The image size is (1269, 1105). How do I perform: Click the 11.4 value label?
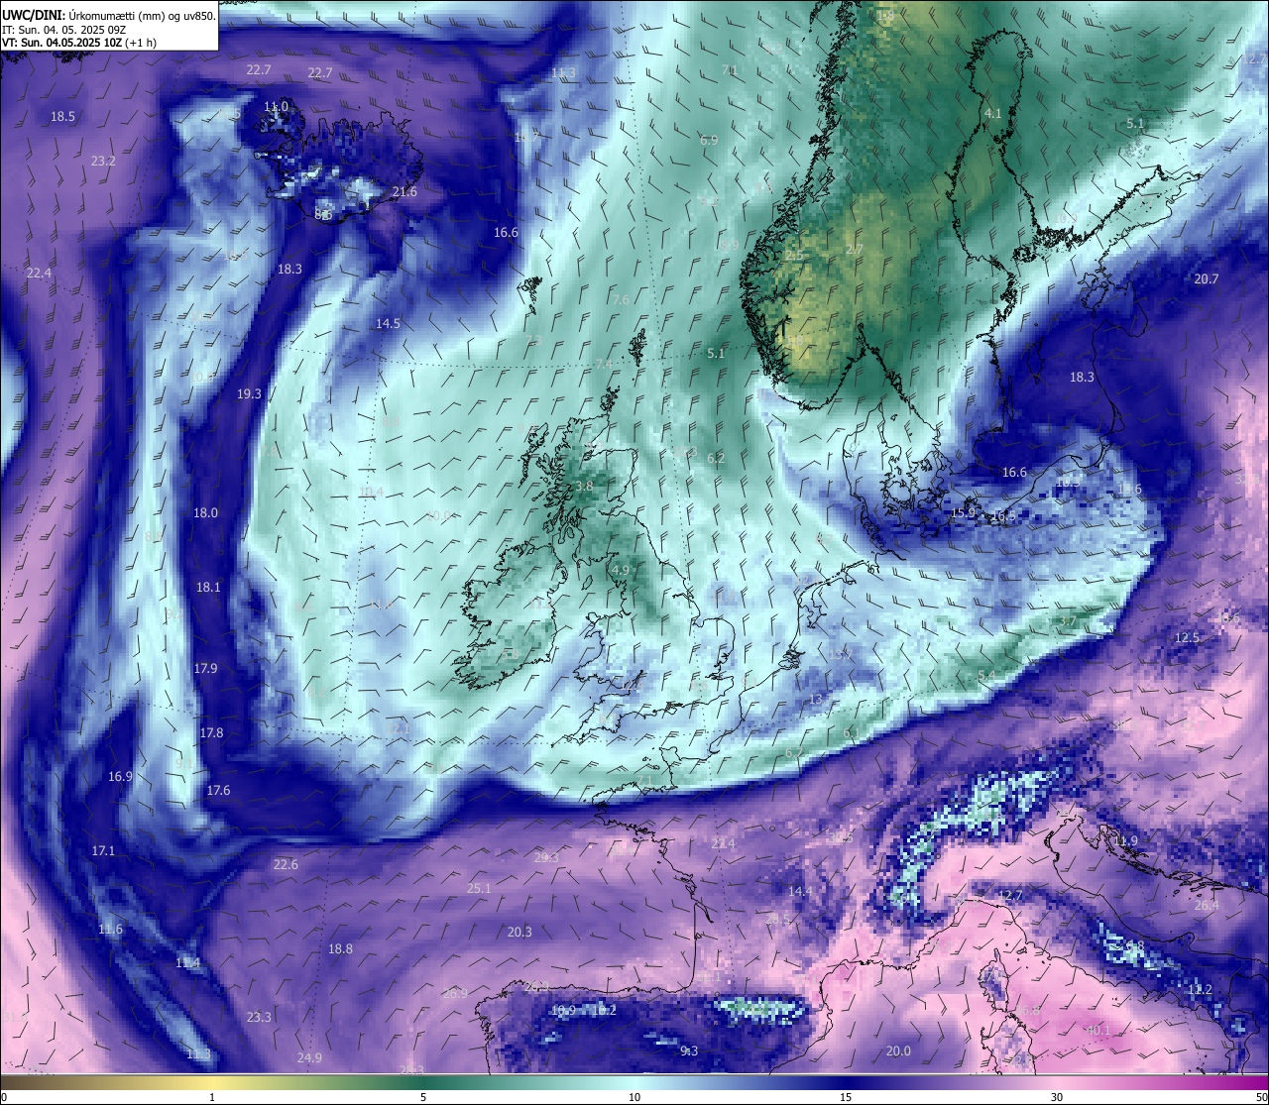(187, 963)
